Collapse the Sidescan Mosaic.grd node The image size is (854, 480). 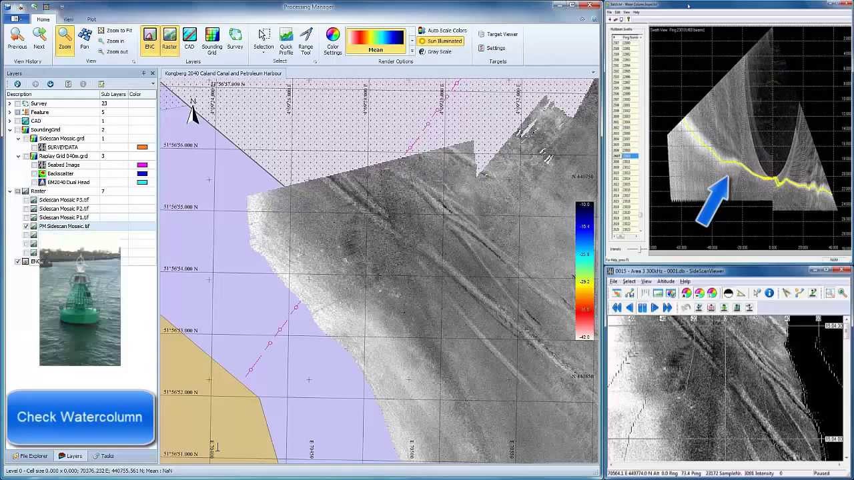coord(18,139)
